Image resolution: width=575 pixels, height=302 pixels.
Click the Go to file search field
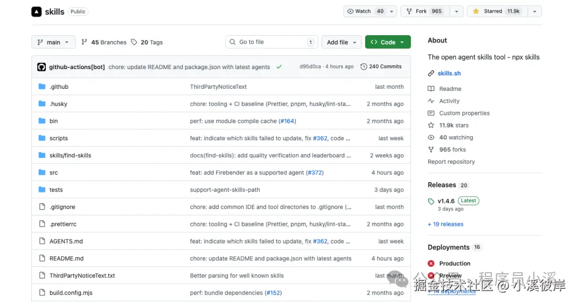click(272, 42)
